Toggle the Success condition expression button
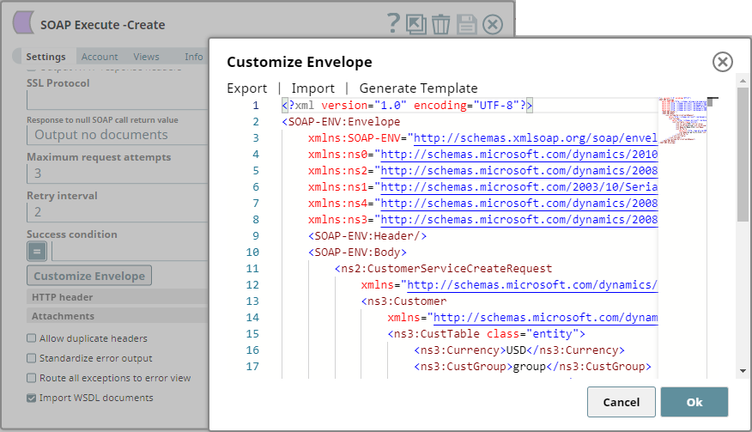Image resolution: width=752 pixels, height=432 pixels. click(37, 251)
